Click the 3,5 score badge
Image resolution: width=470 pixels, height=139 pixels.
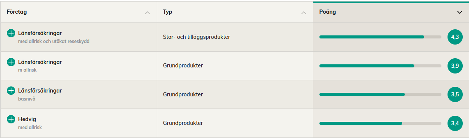point(455,94)
